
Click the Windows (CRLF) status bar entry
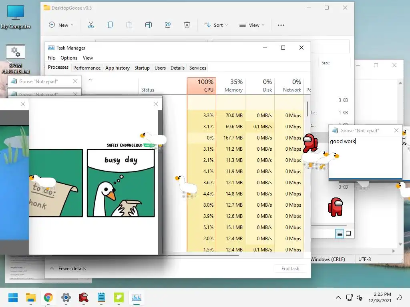(x=328, y=259)
